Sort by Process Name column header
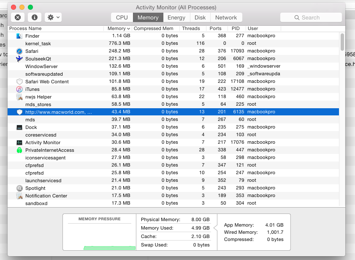 [56, 28]
